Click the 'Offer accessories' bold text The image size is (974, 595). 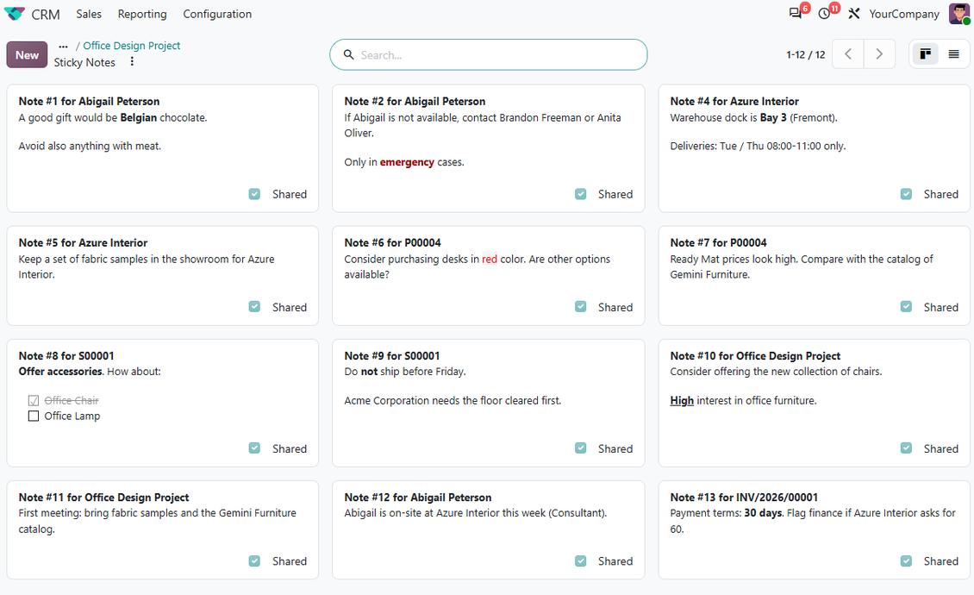tap(60, 372)
